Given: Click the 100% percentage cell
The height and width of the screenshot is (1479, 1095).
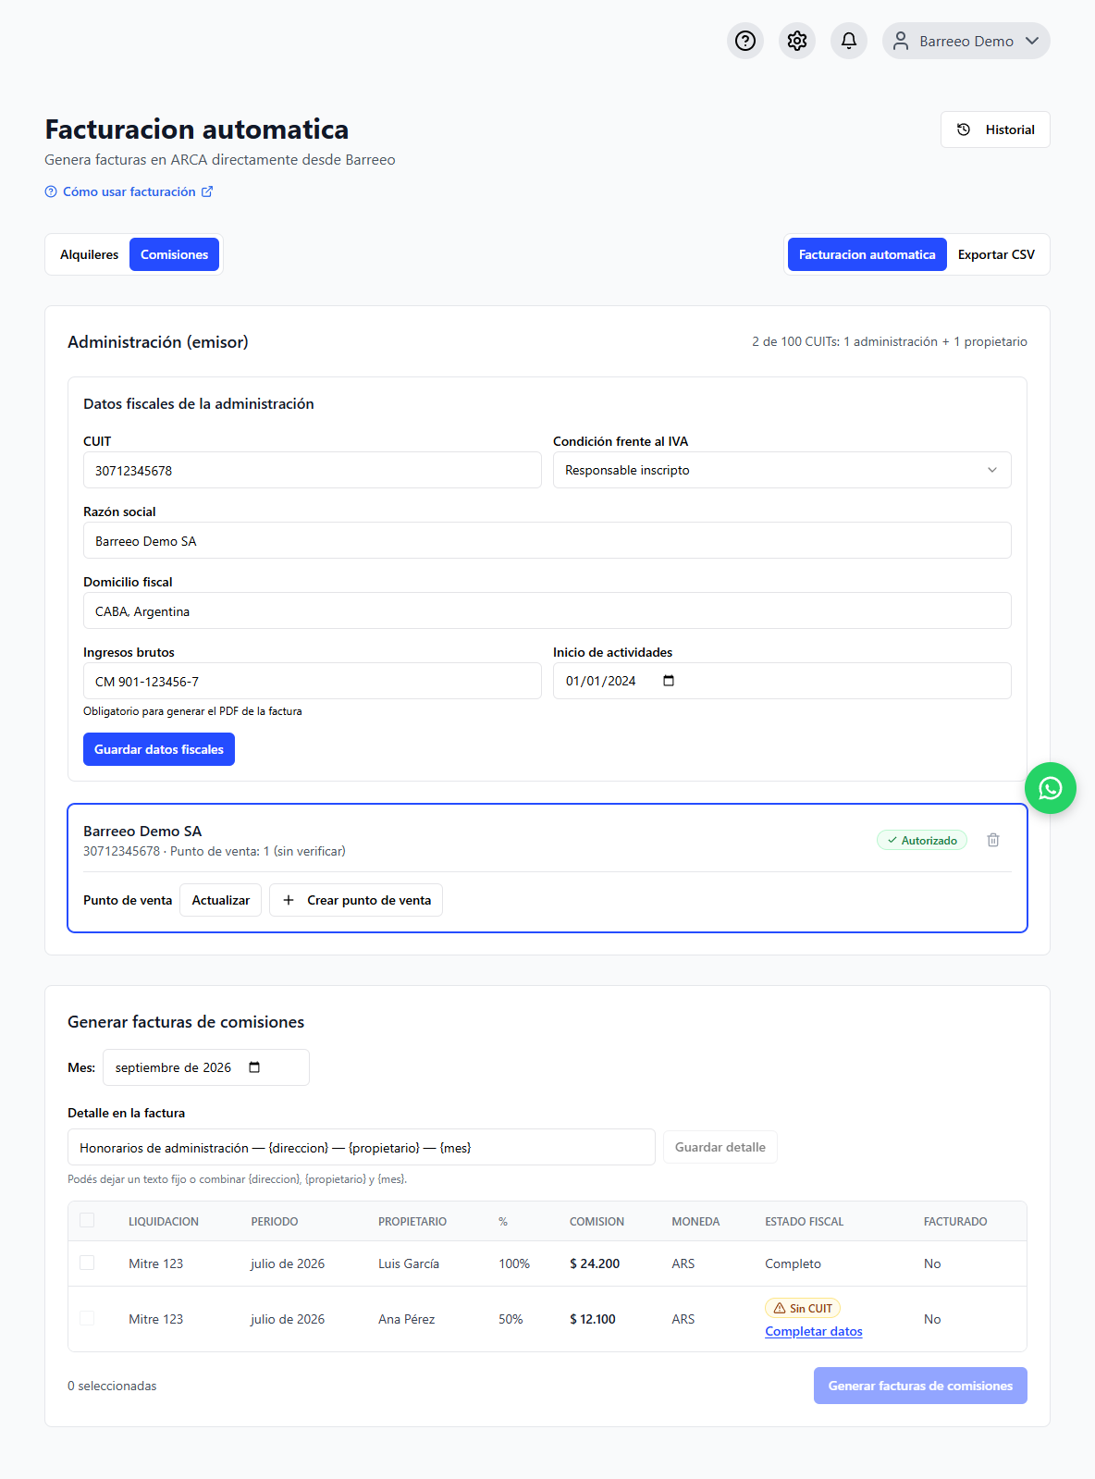Looking at the screenshot, I should (x=514, y=1263).
